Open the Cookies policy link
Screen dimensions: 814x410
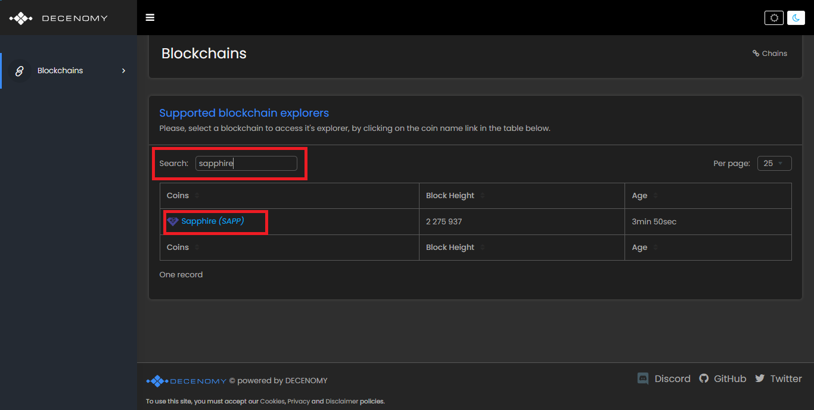pyautogui.click(x=272, y=402)
